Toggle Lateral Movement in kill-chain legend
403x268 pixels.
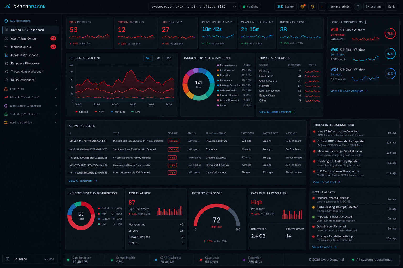(228, 100)
